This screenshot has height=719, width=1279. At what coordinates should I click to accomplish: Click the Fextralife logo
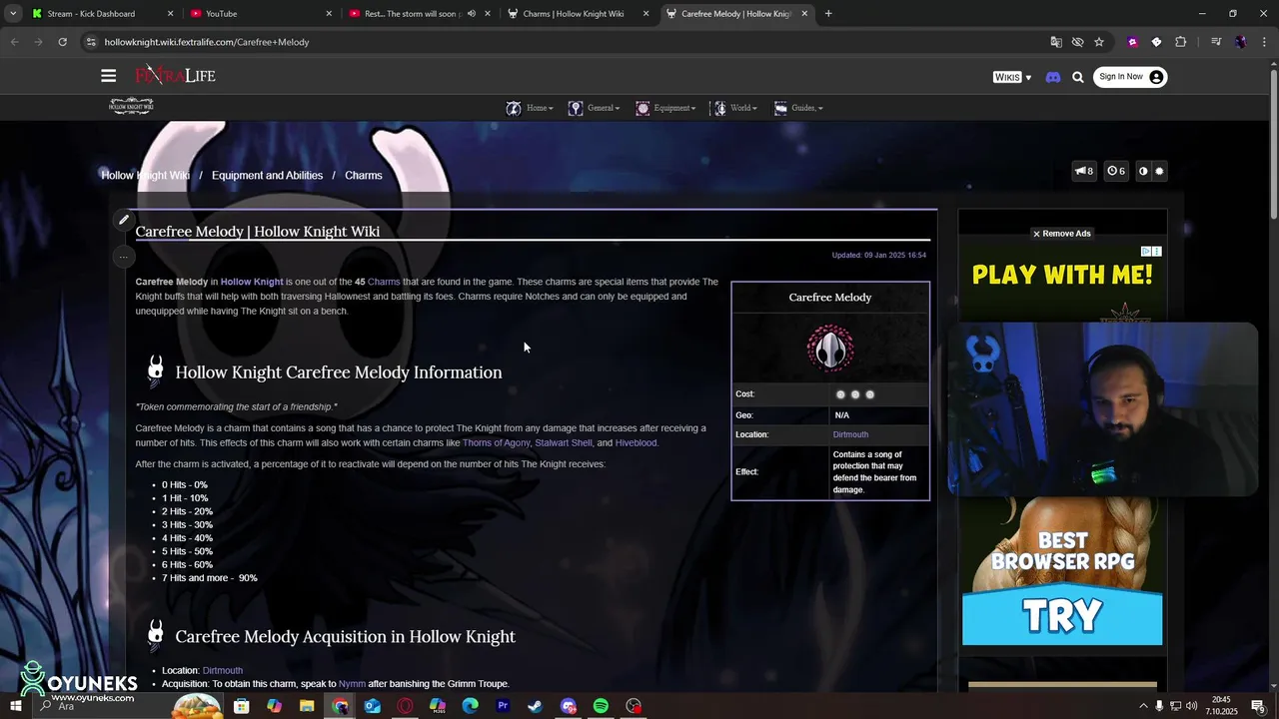175,75
